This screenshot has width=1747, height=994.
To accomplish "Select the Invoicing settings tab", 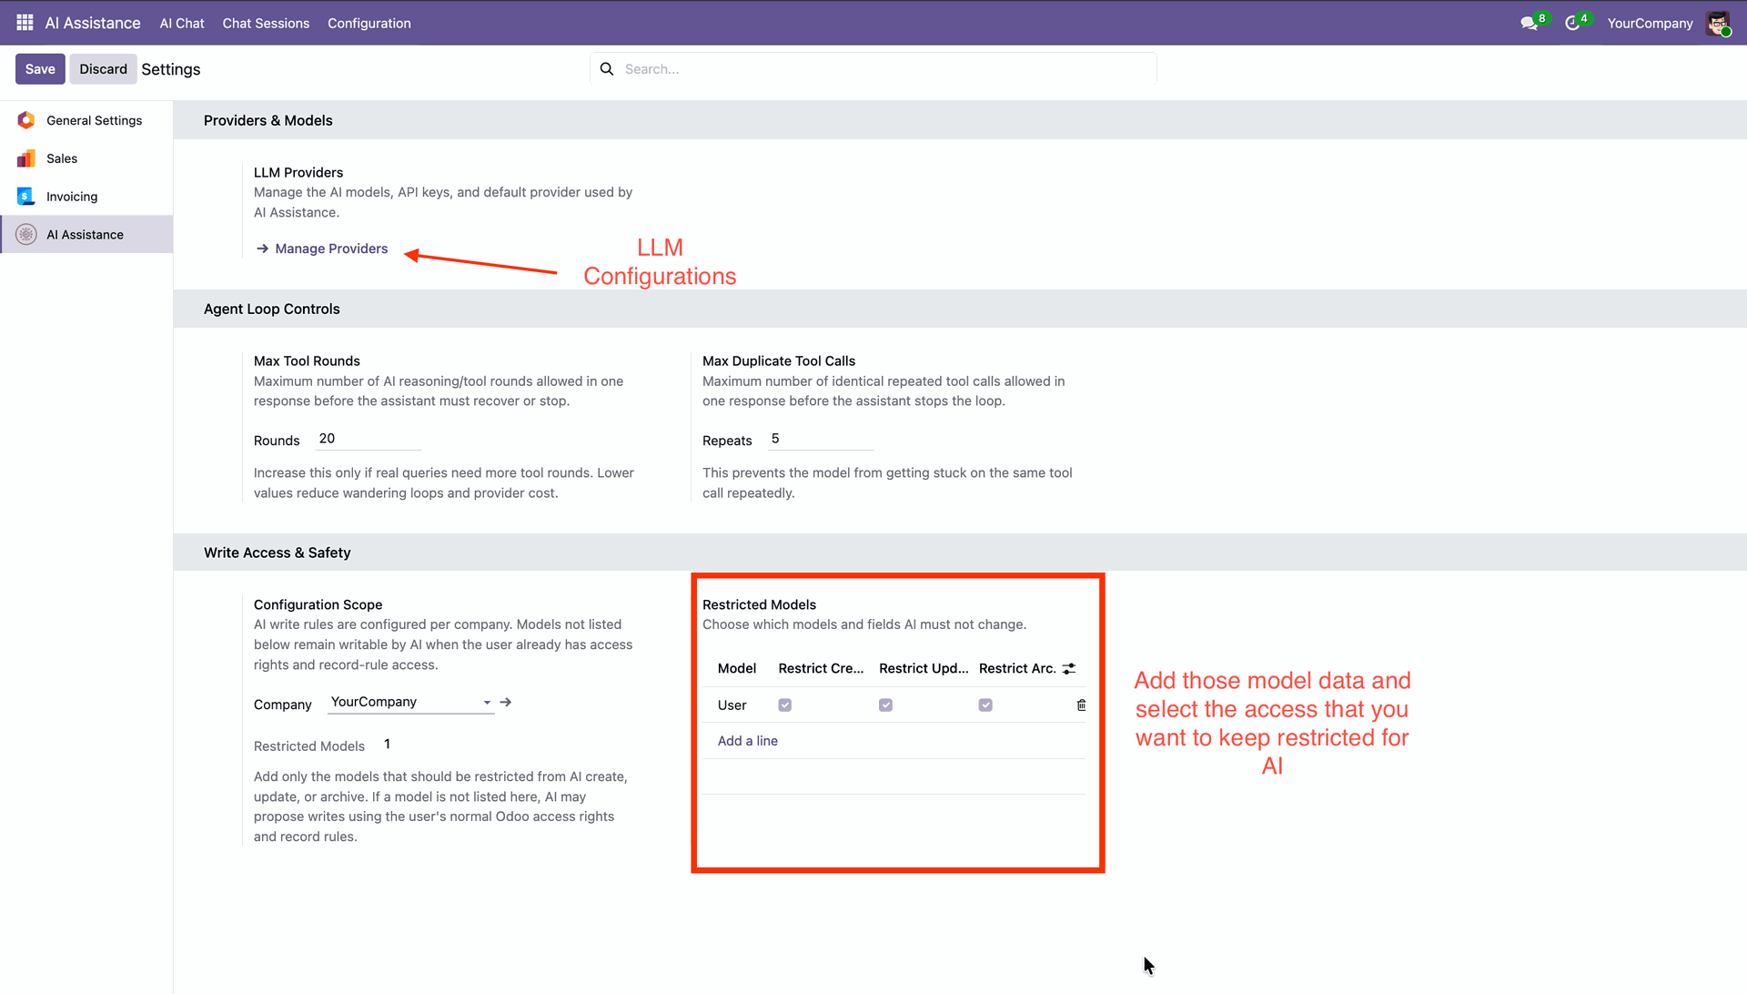I will coord(72,197).
